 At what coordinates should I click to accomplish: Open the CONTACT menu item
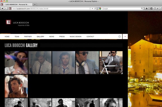tap(90, 37)
